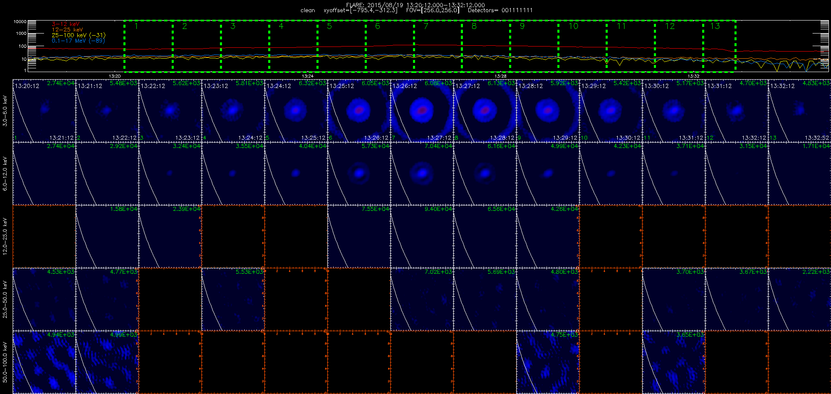Viewport: 831px width, 394px height.
Task: Open the 6.0-12.0 keV image with peak 4.04E+04
Action: tap(296, 174)
